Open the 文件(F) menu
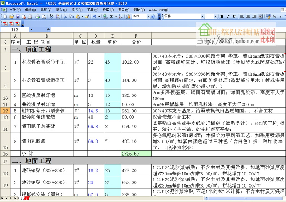286x202 pixels. pyautogui.click(x=15, y=10)
